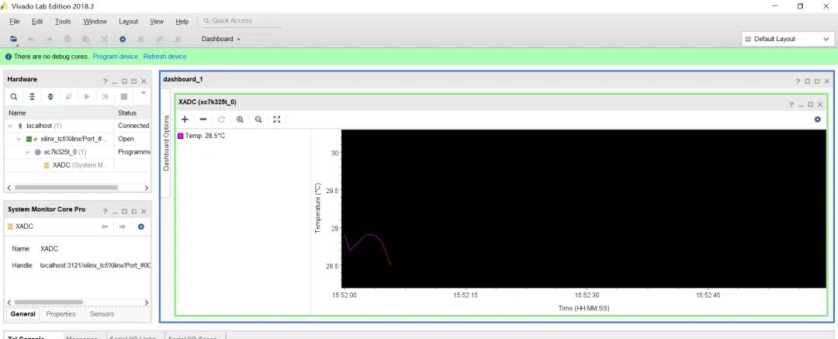Open the View menu

[157, 22]
